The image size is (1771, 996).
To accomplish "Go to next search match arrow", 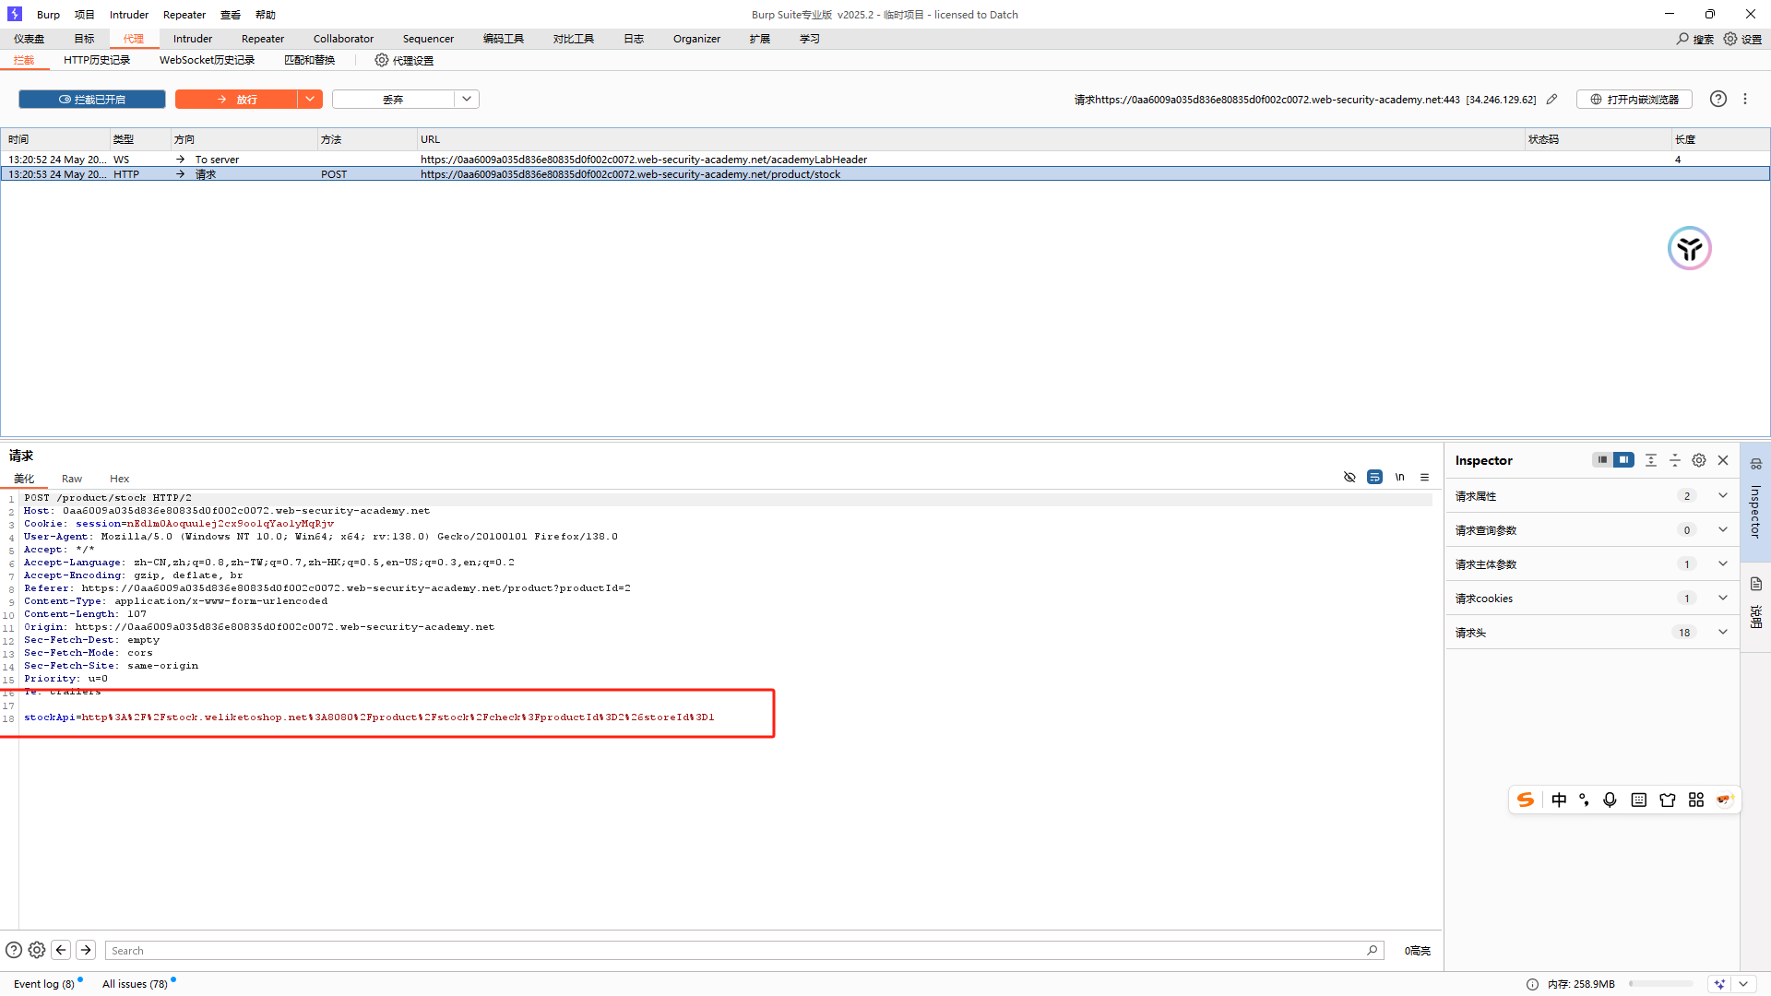I will (86, 950).
